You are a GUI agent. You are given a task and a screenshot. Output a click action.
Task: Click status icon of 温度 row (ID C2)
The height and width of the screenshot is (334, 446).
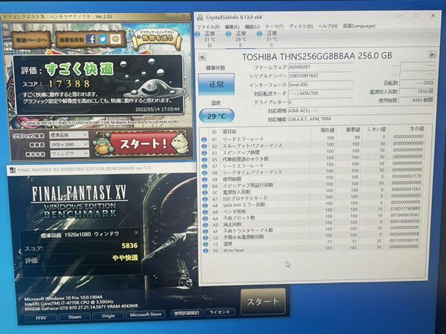point(206,244)
